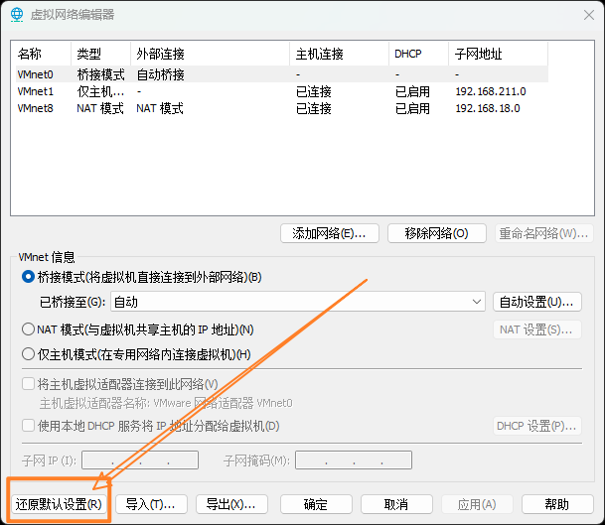Open 自动设置 for bridging
The width and height of the screenshot is (605, 525).
[x=536, y=302]
